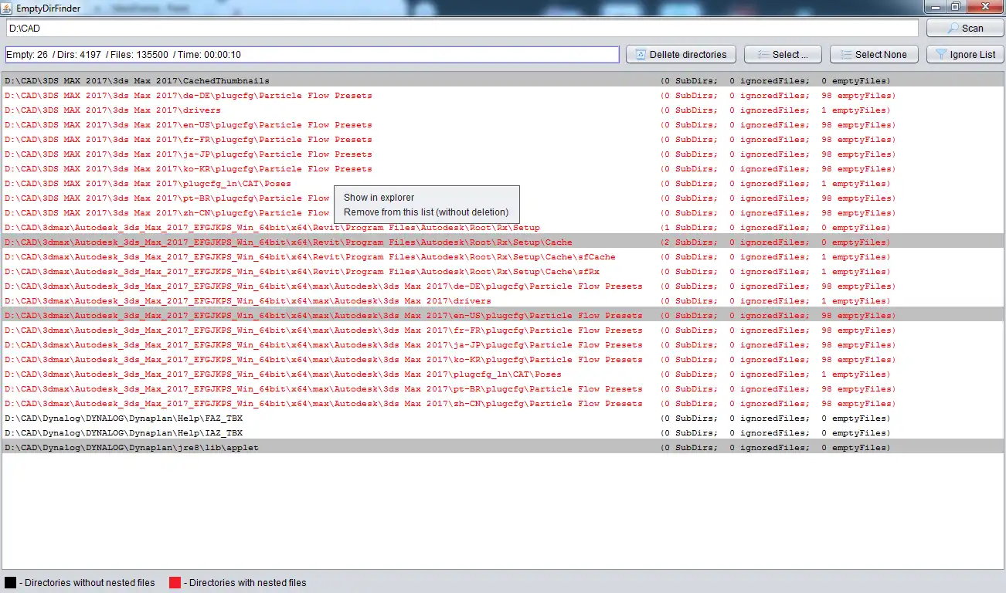Image resolution: width=1006 pixels, height=593 pixels.
Task: Select the Dynaplan\jre8\lib\applet row
Action: pyautogui.click(x=502, y=448)
